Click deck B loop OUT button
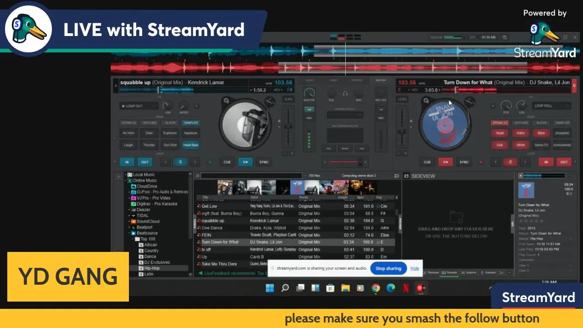 click(564, 162)
